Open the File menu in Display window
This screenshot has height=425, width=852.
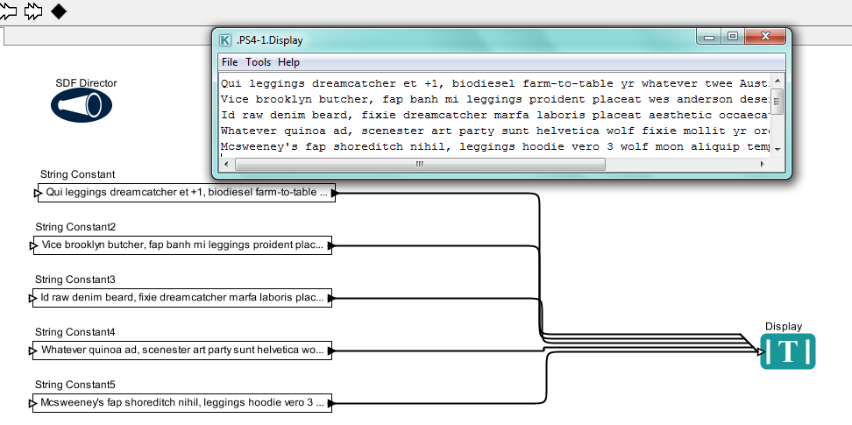[x=230, y=62]
